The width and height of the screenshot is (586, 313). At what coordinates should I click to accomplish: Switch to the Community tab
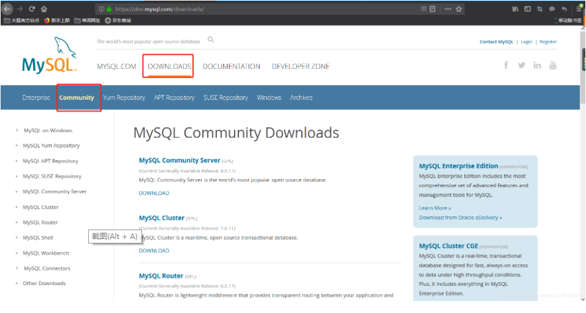77,97
